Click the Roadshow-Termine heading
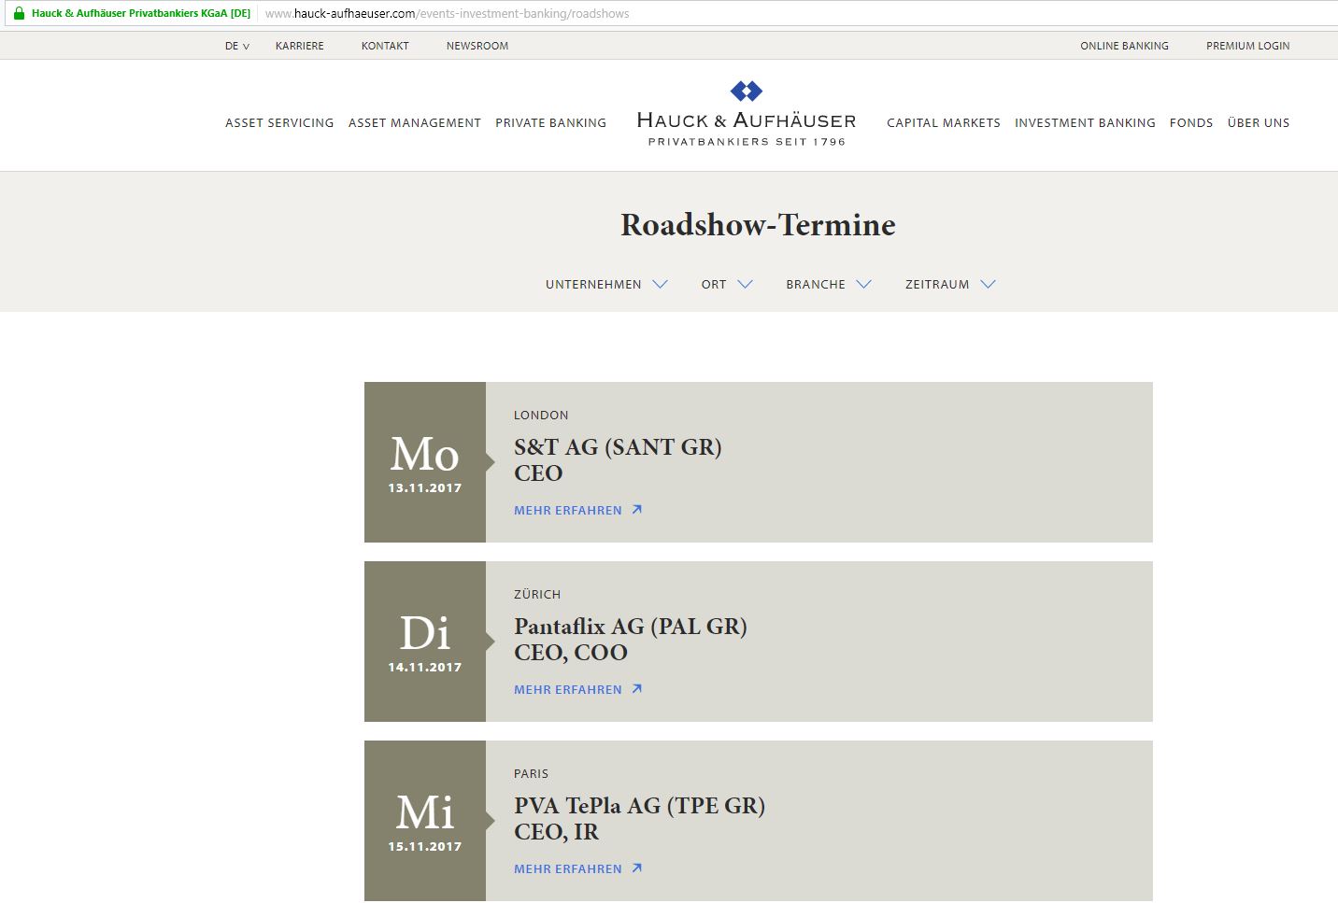Image resolution: width=1338 pixels, height=903 pixels. tap(758, 225)
